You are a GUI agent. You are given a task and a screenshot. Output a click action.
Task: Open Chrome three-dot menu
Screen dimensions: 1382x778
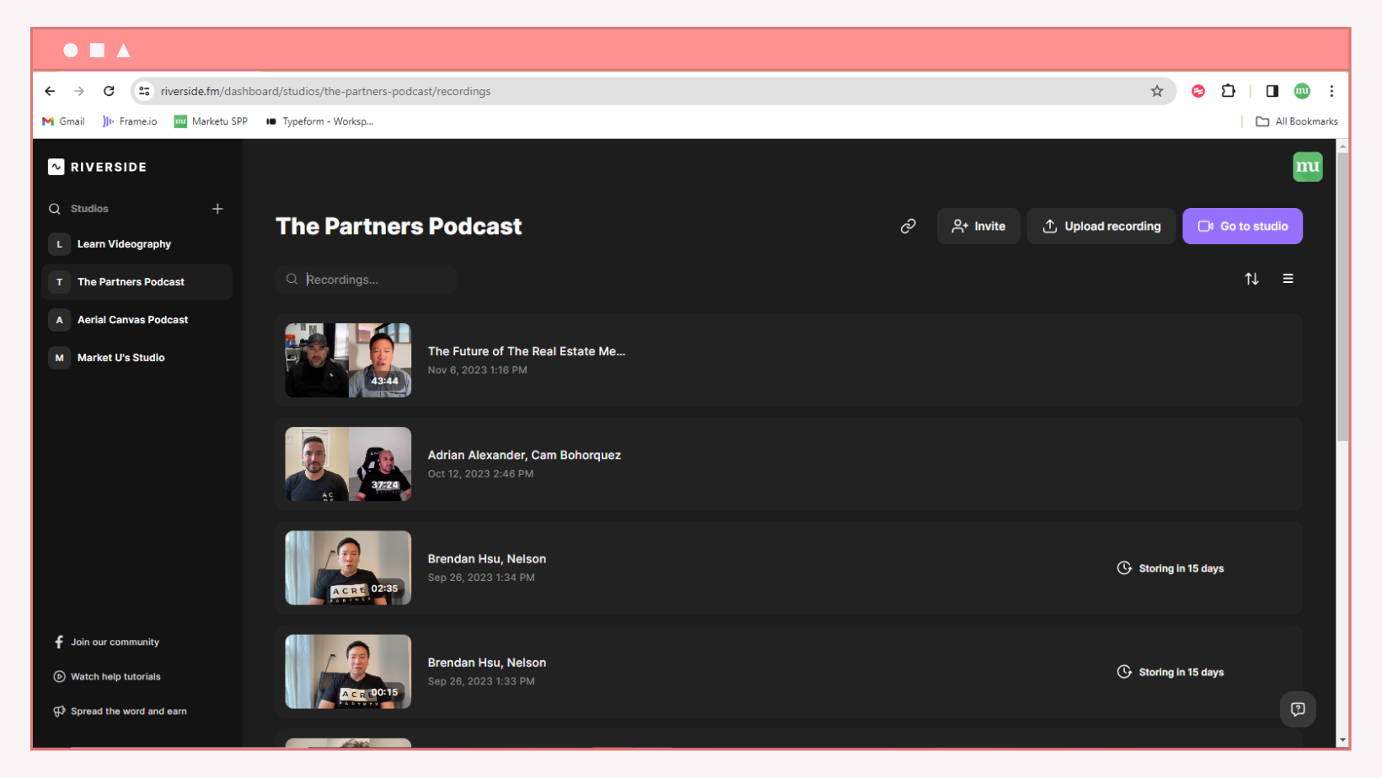pyautogui.click(x=1331, y=91)
